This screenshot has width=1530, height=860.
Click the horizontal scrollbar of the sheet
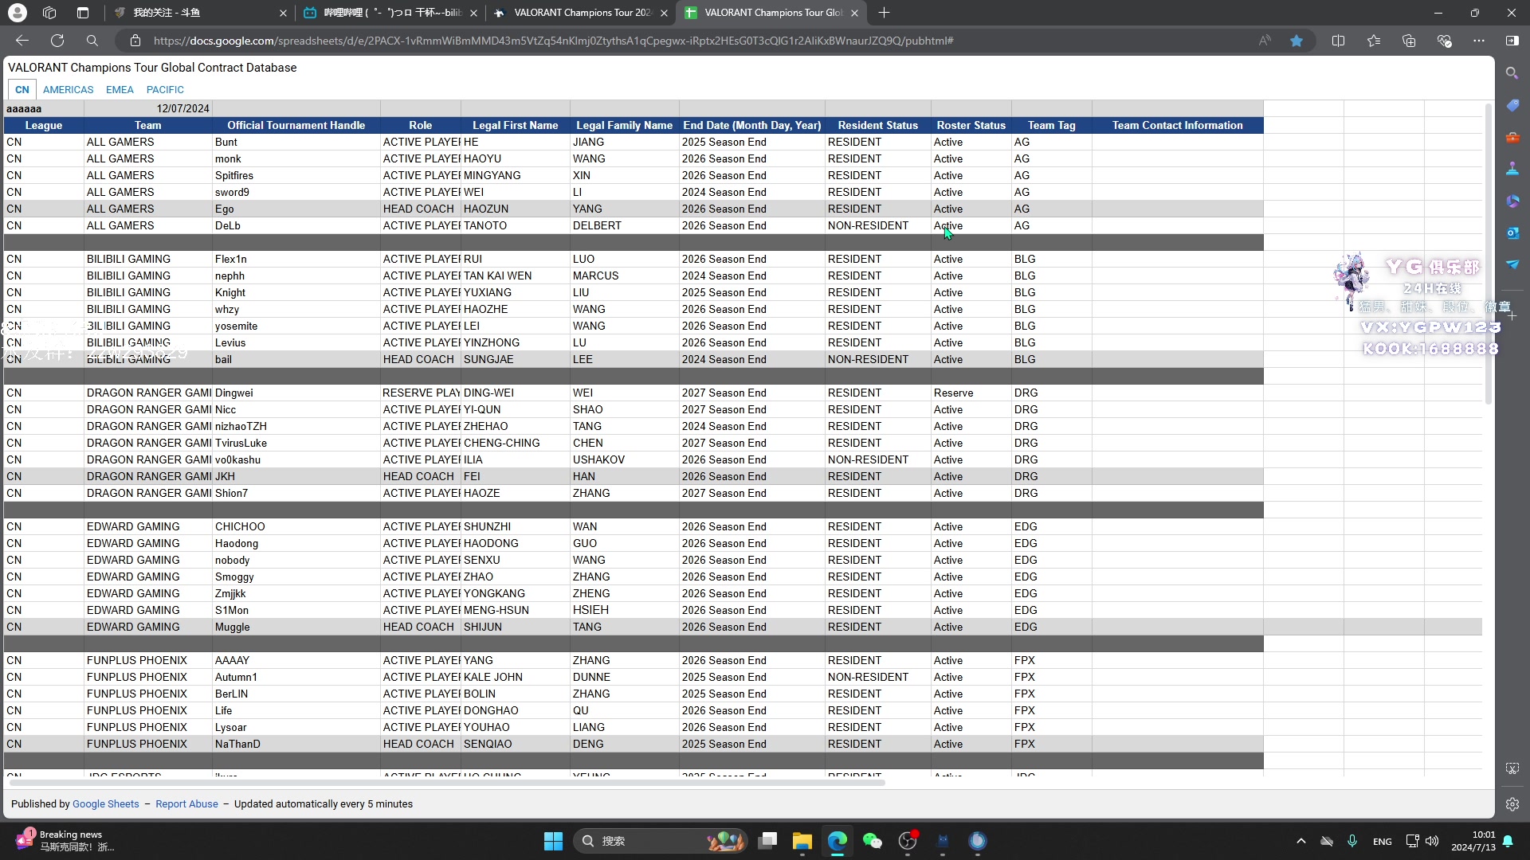tap(446, 783)
